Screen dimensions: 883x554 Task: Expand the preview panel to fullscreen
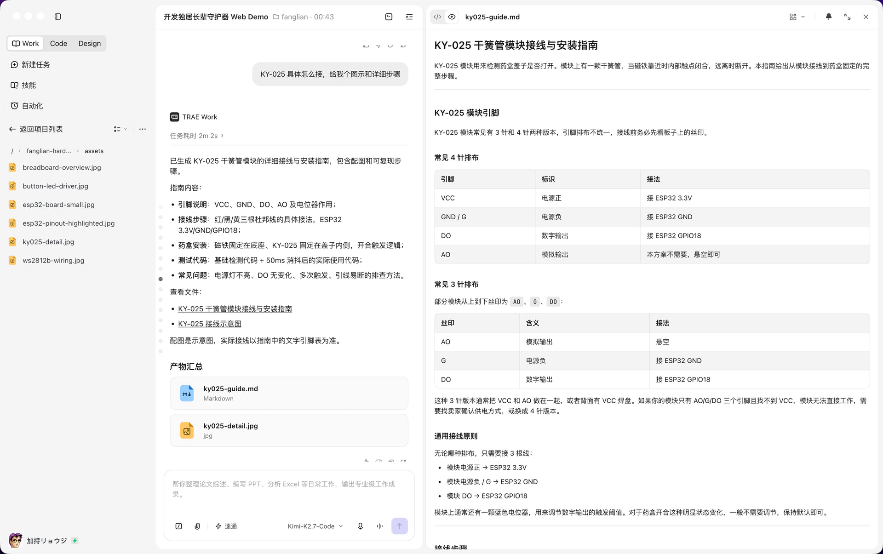(x=847, y=17)
